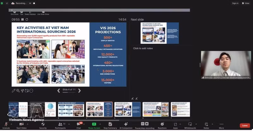This screenshot has height=132, width=253.
Task: Start Video from Zoom toolbar
Action: [x=21, y=126]
